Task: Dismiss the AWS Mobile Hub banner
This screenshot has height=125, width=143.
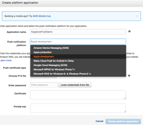Action: 137,16
